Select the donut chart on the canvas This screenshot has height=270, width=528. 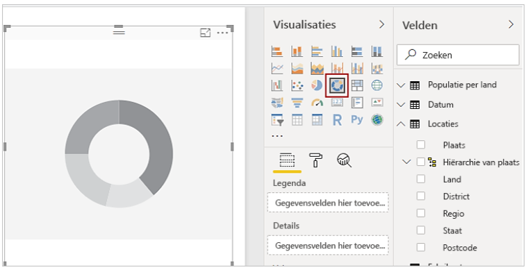coord(119,153)
